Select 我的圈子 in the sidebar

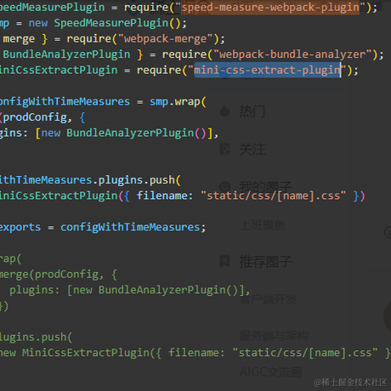tap(265, 187)
